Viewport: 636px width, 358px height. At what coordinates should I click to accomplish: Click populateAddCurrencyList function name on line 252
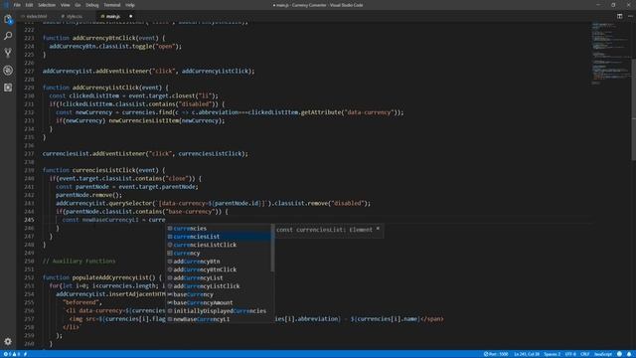pos(110,278)
